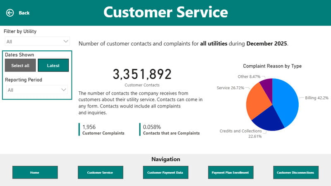This screenshot has height=186, width=331.
Task: Click the Latest dates button
Action: pos(53,65)
